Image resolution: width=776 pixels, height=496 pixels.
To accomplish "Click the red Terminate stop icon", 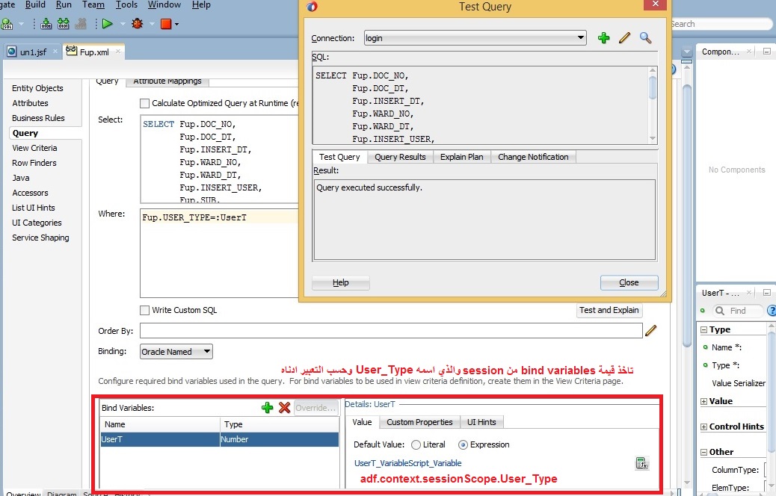I will click(165, 24).
